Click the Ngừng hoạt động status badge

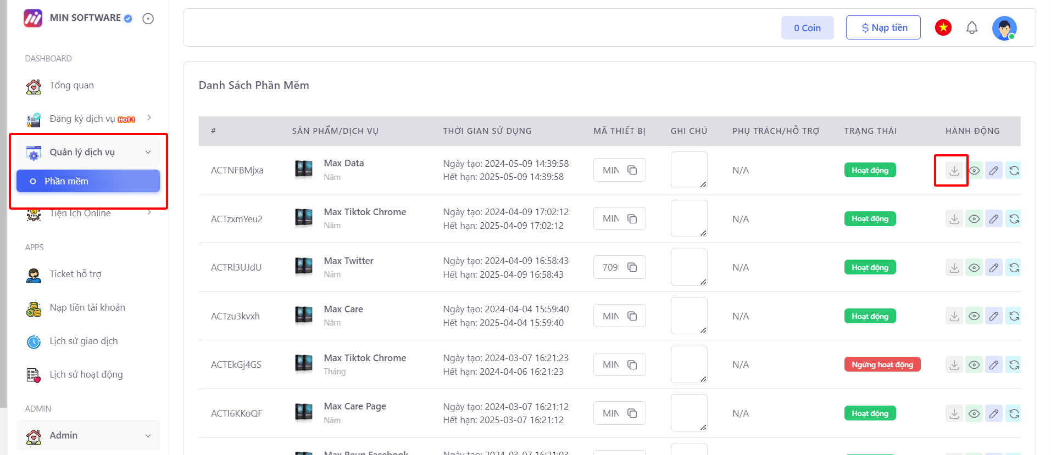(x=882, y=364)
